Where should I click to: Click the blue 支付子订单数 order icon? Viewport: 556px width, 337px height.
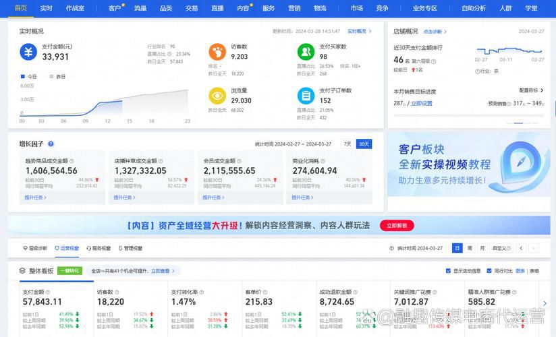pos(306,96)
